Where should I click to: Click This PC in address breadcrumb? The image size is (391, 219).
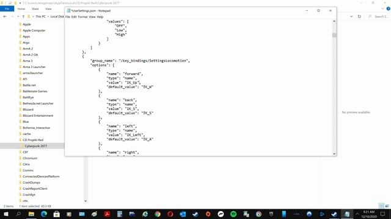(40, 16)
